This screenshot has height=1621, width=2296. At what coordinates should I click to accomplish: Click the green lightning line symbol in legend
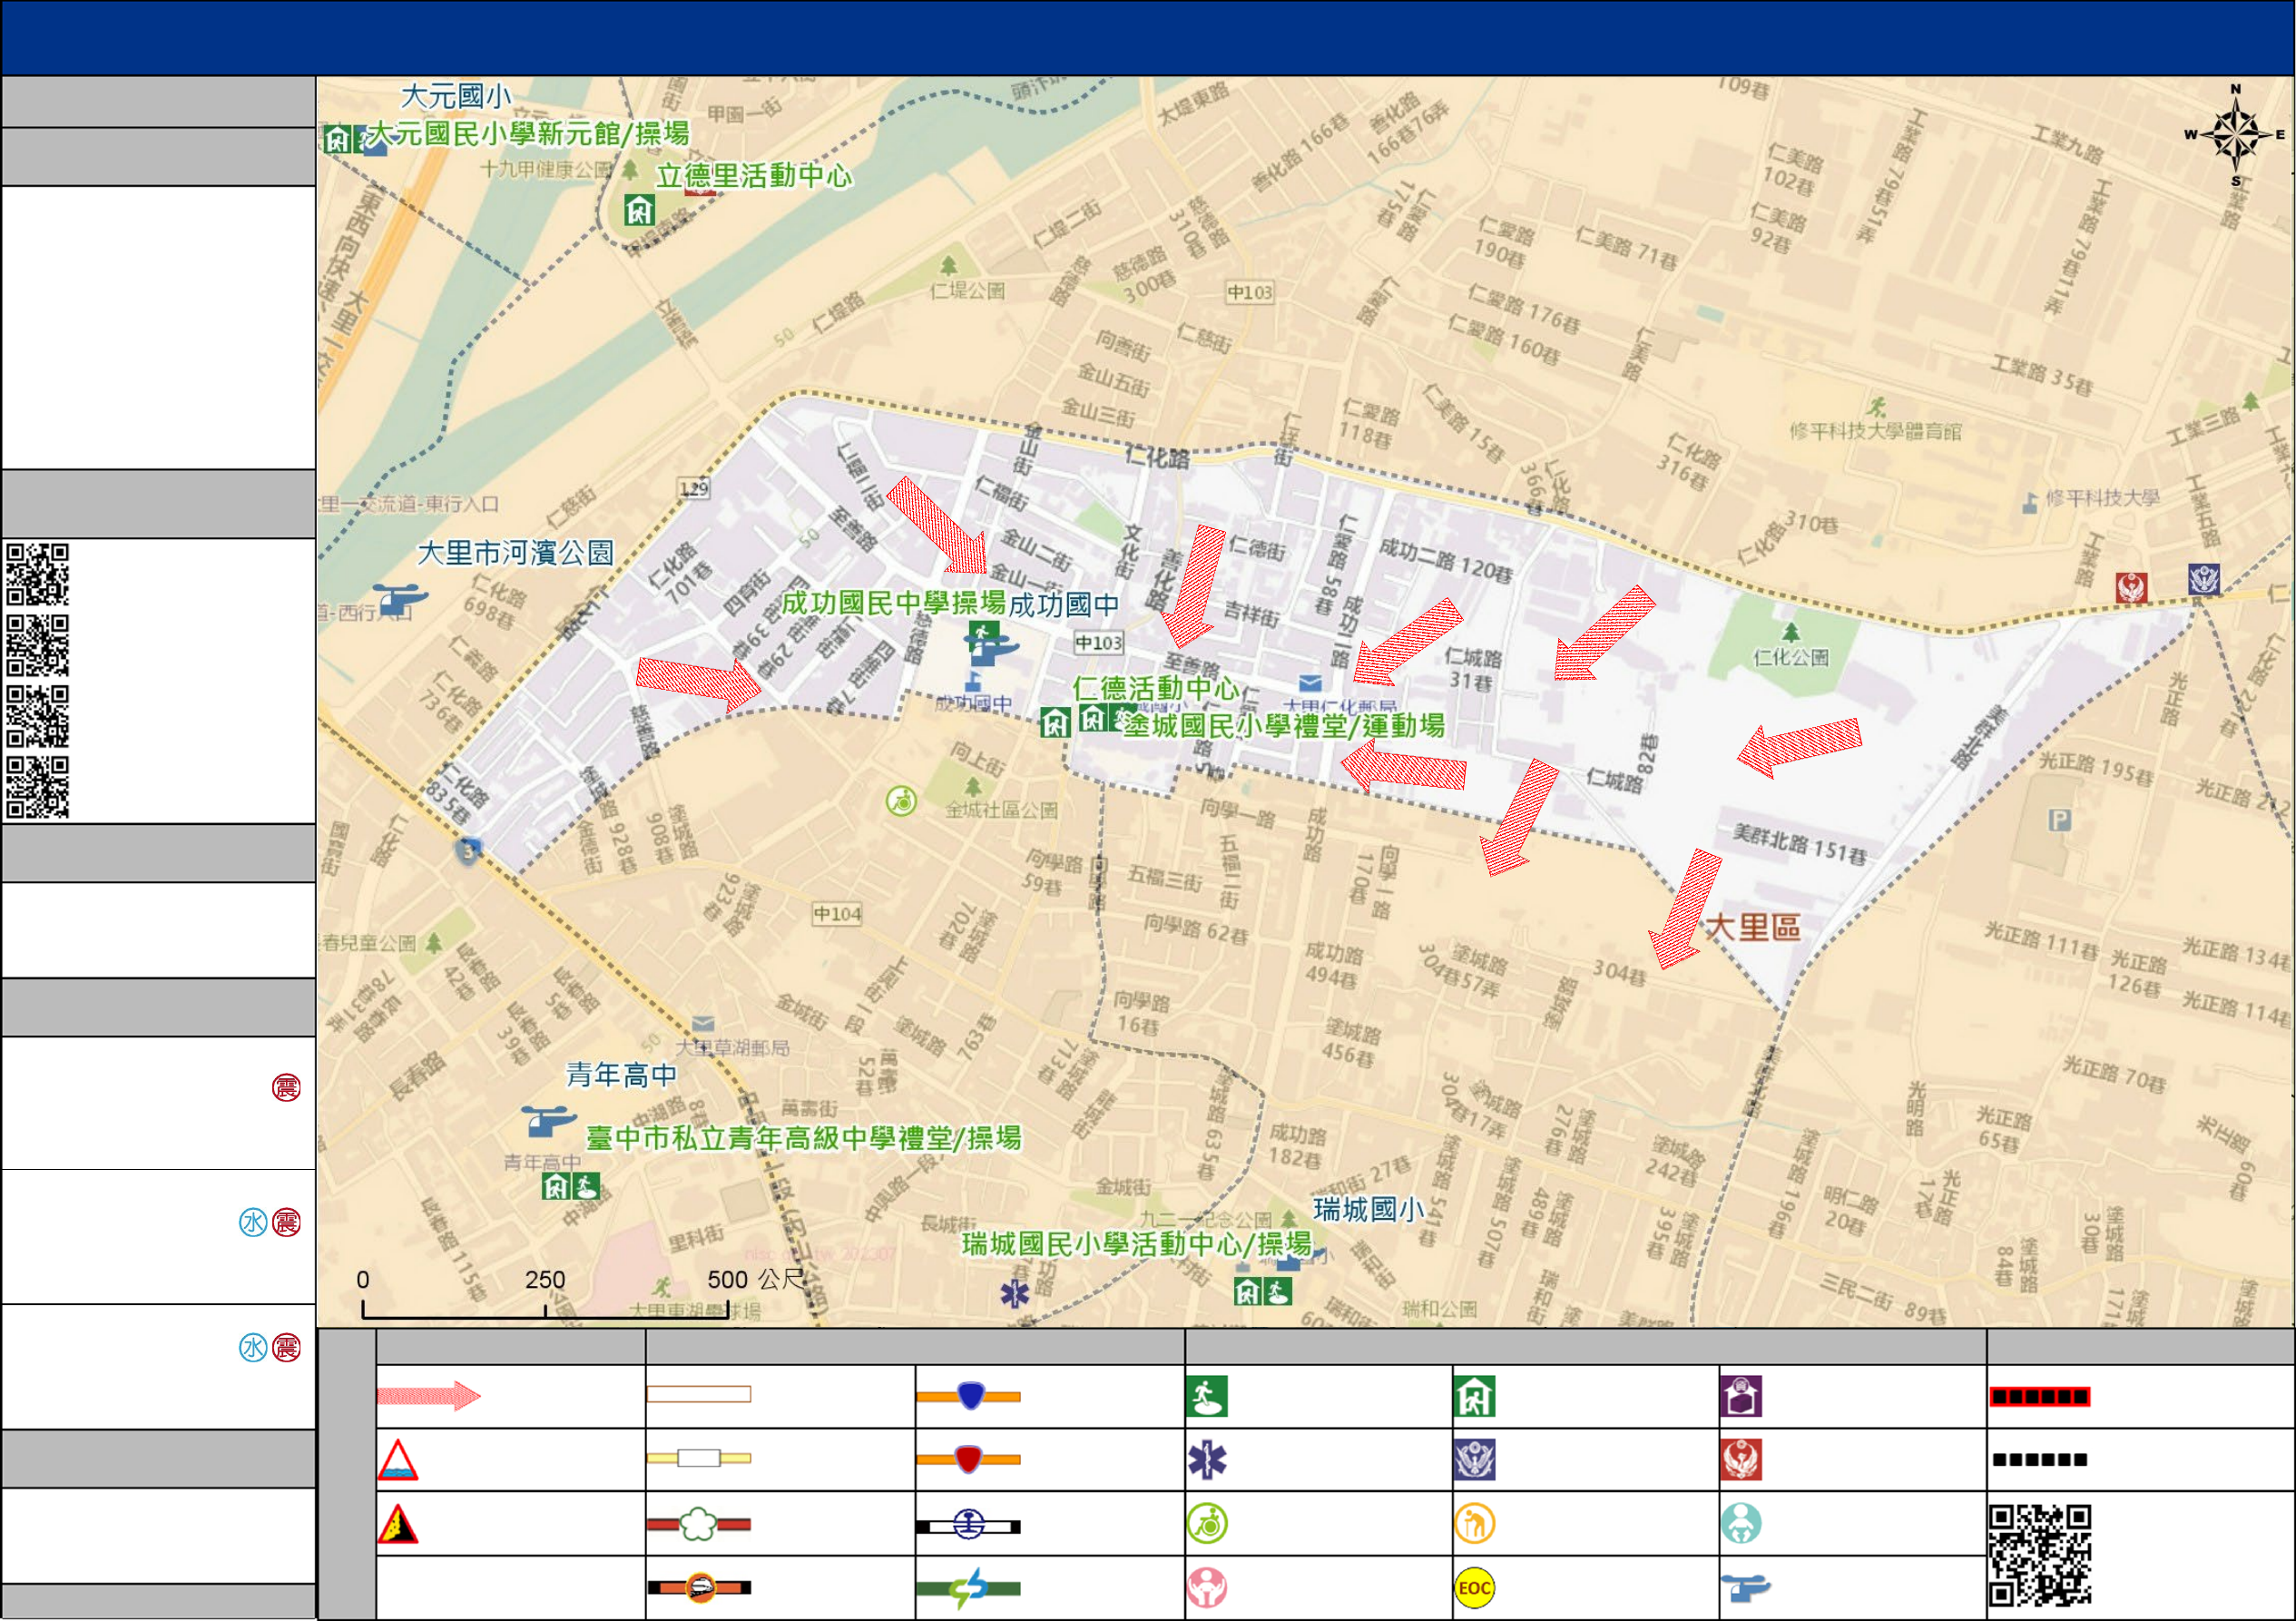969,1588
